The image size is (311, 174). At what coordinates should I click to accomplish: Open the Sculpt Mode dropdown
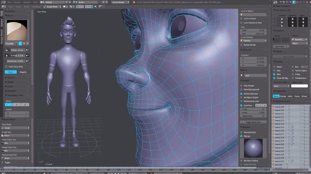pyautogui.click(x=52, y=7)
